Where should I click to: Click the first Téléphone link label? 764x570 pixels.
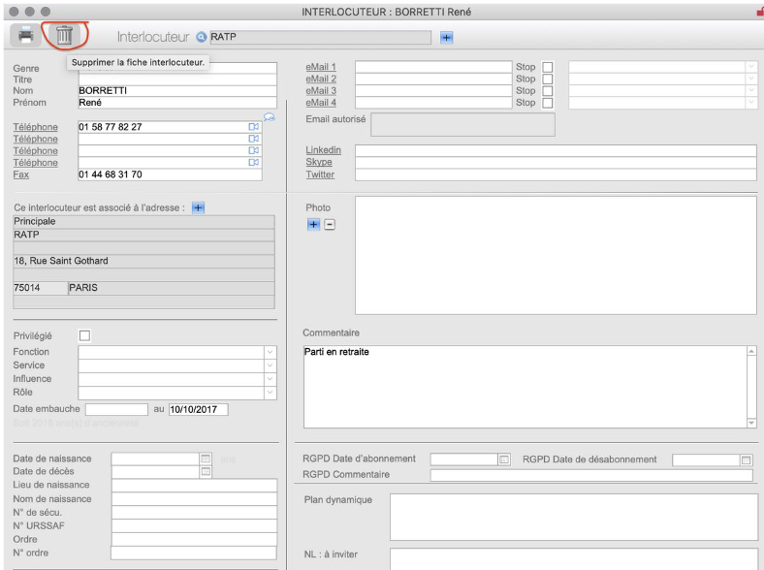[35, 127]
